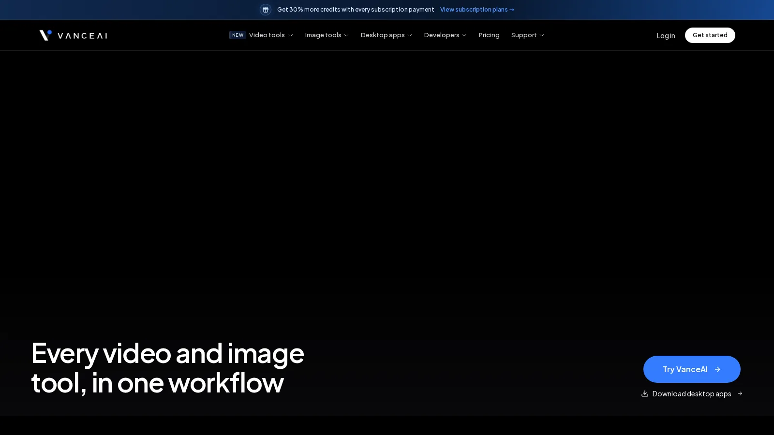
Task: Click the VanceAI logo
Action: pos(73,35)
